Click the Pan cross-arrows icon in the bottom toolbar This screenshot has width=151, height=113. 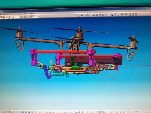pos(9,112)
